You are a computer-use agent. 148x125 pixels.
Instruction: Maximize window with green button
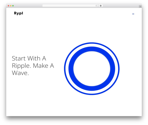(x=13, y=6)
